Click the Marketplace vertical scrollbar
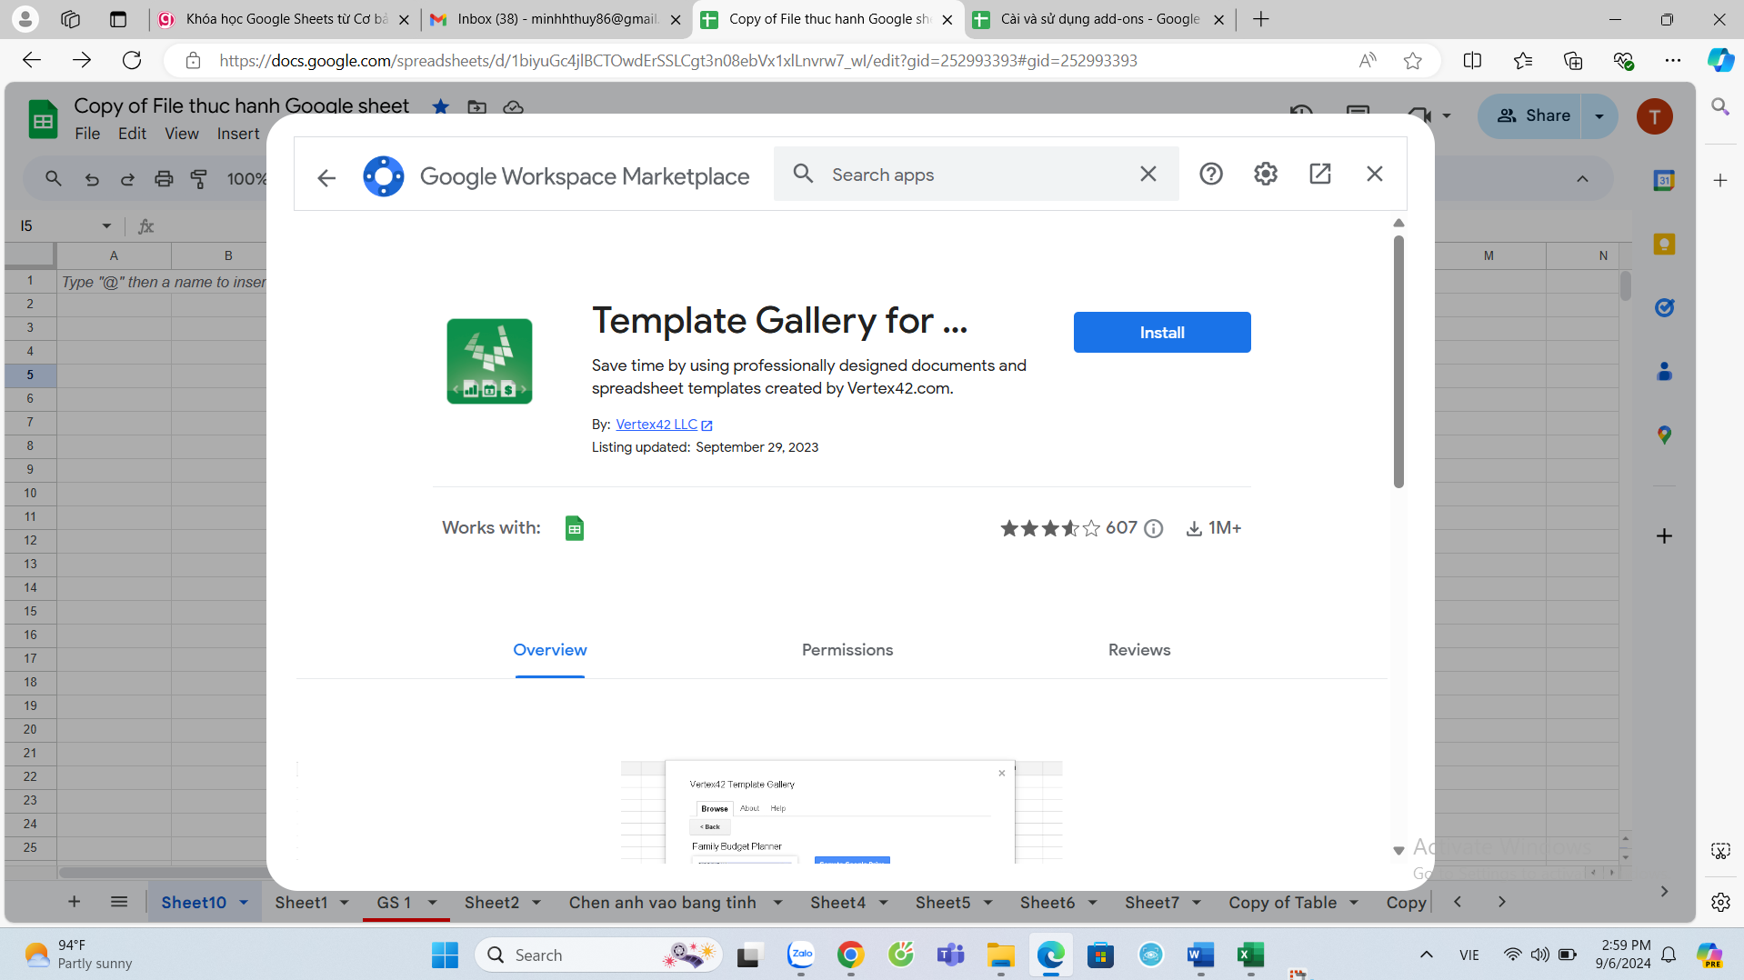The width and height of the screenshot is (1744, 980). (x=1398, y=362)
